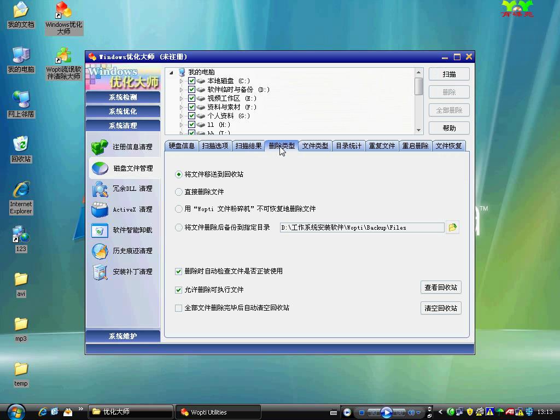
Task: Select the 我的文档 desktop icon
Action: (x=21, y=15)
